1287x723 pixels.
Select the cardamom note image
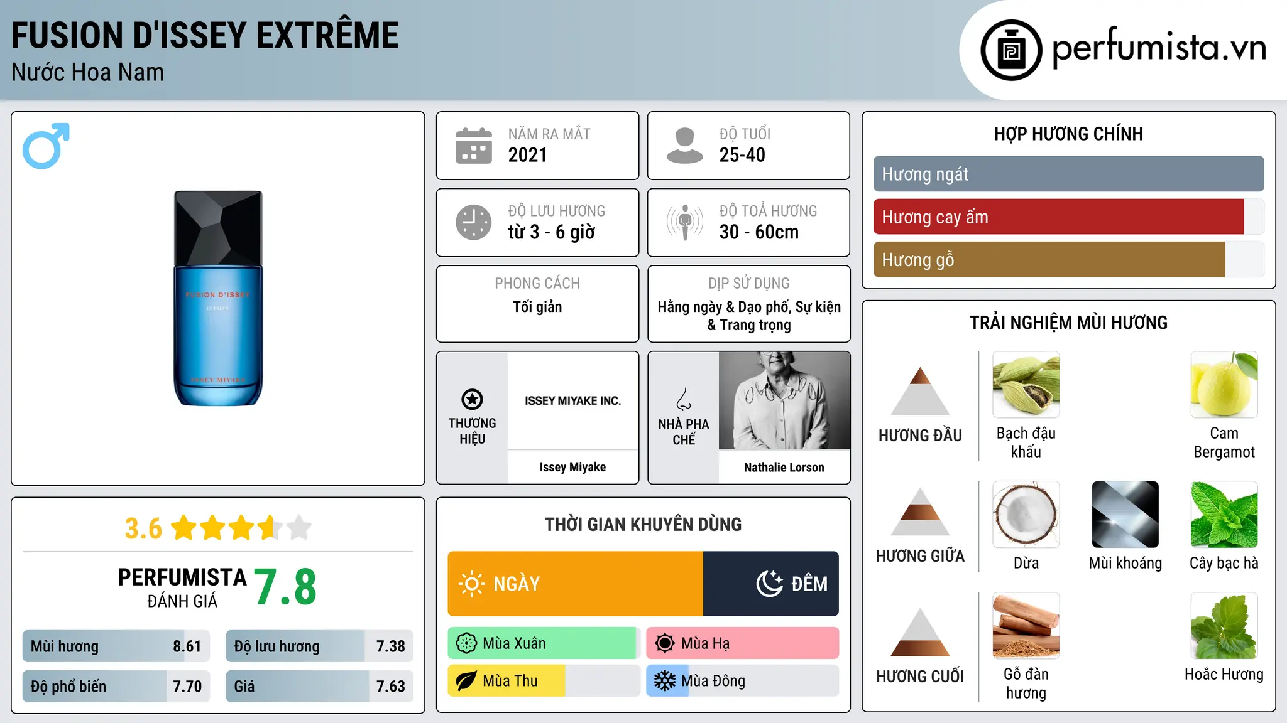(x=1026, y=385)
